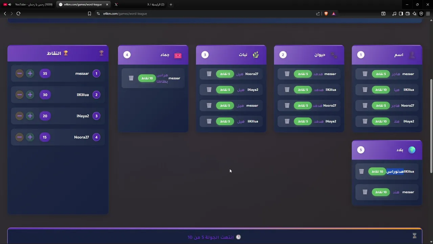Close the e4km word-league tab
433x244 pixels.
point(107,4)
